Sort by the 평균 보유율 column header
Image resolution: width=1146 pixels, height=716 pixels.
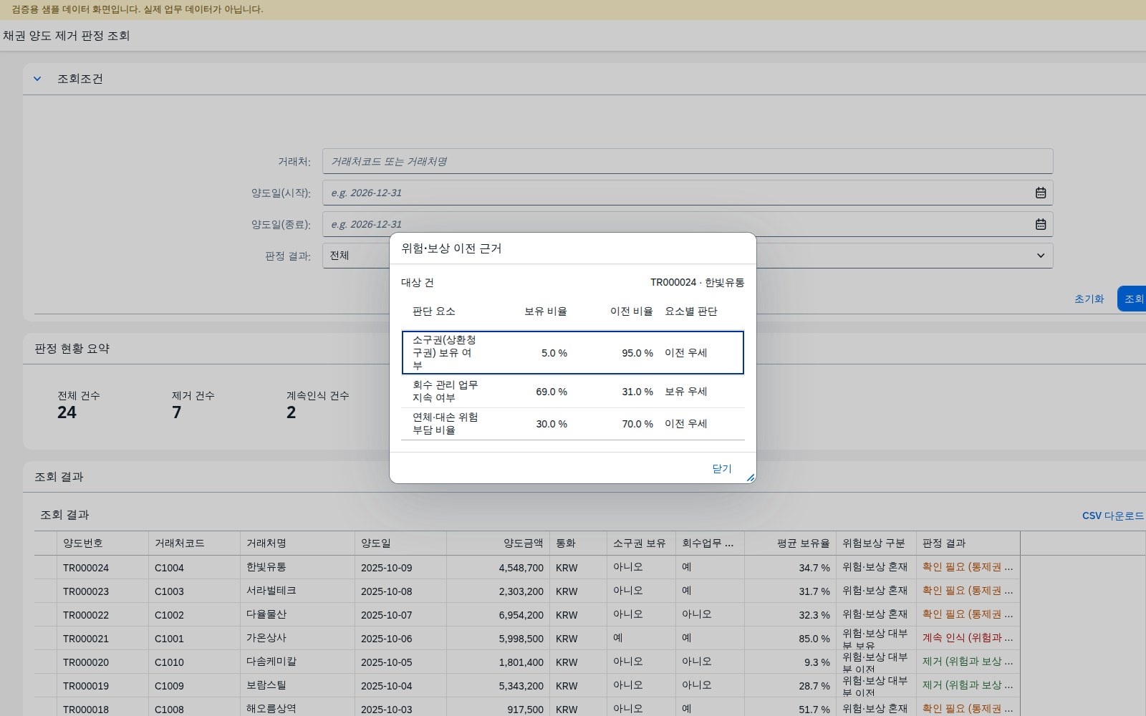point(790,543)
